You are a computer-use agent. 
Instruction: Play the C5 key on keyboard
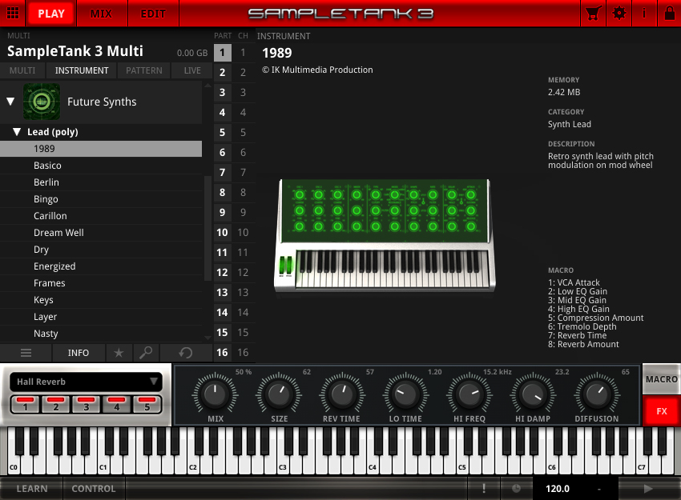pyautogui.click(x=461, y=460)
